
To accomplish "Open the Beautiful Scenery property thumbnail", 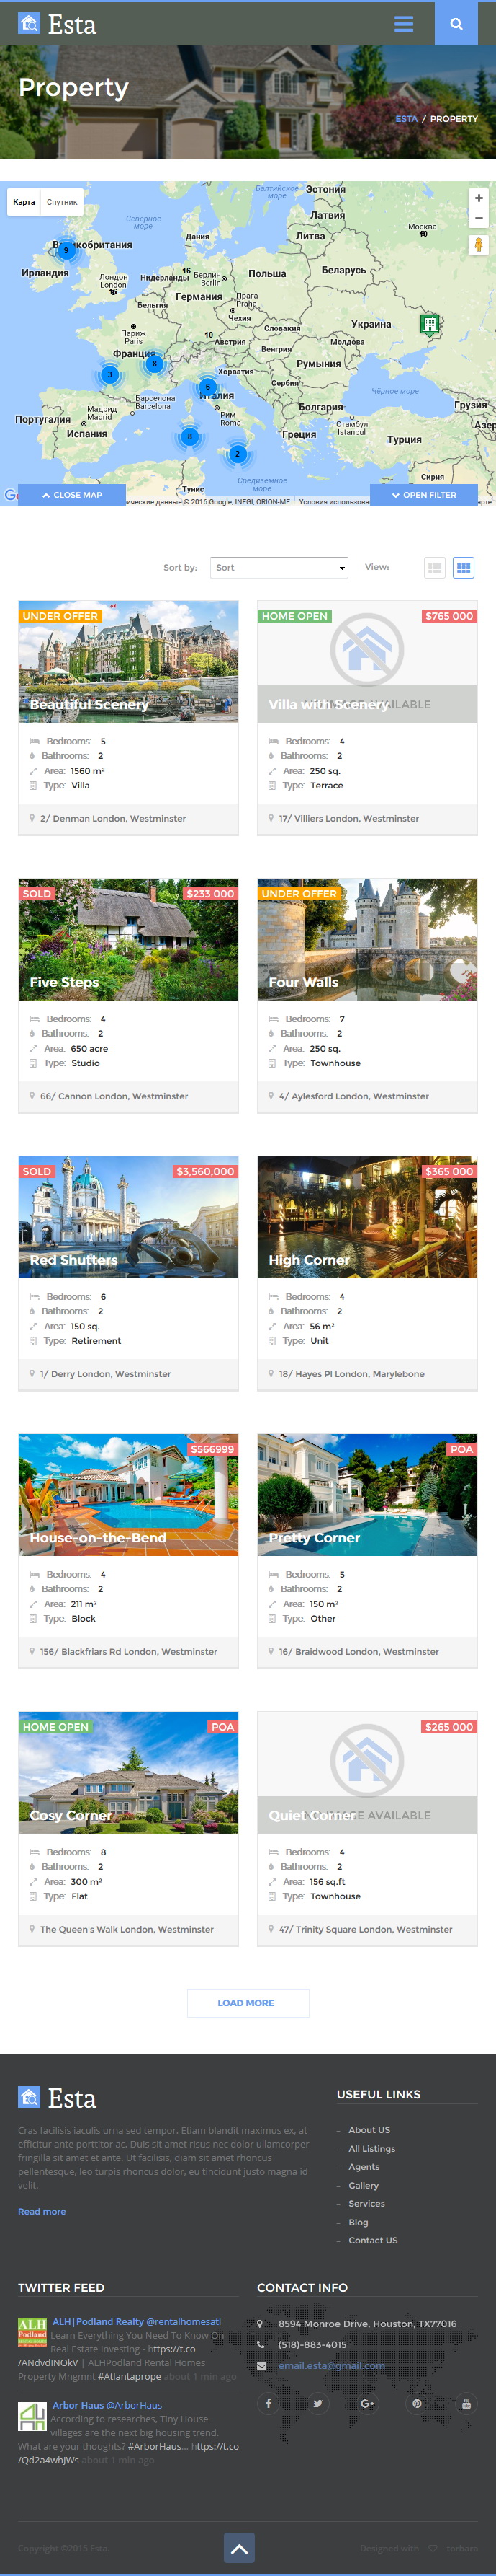I will tap(127, 661).
